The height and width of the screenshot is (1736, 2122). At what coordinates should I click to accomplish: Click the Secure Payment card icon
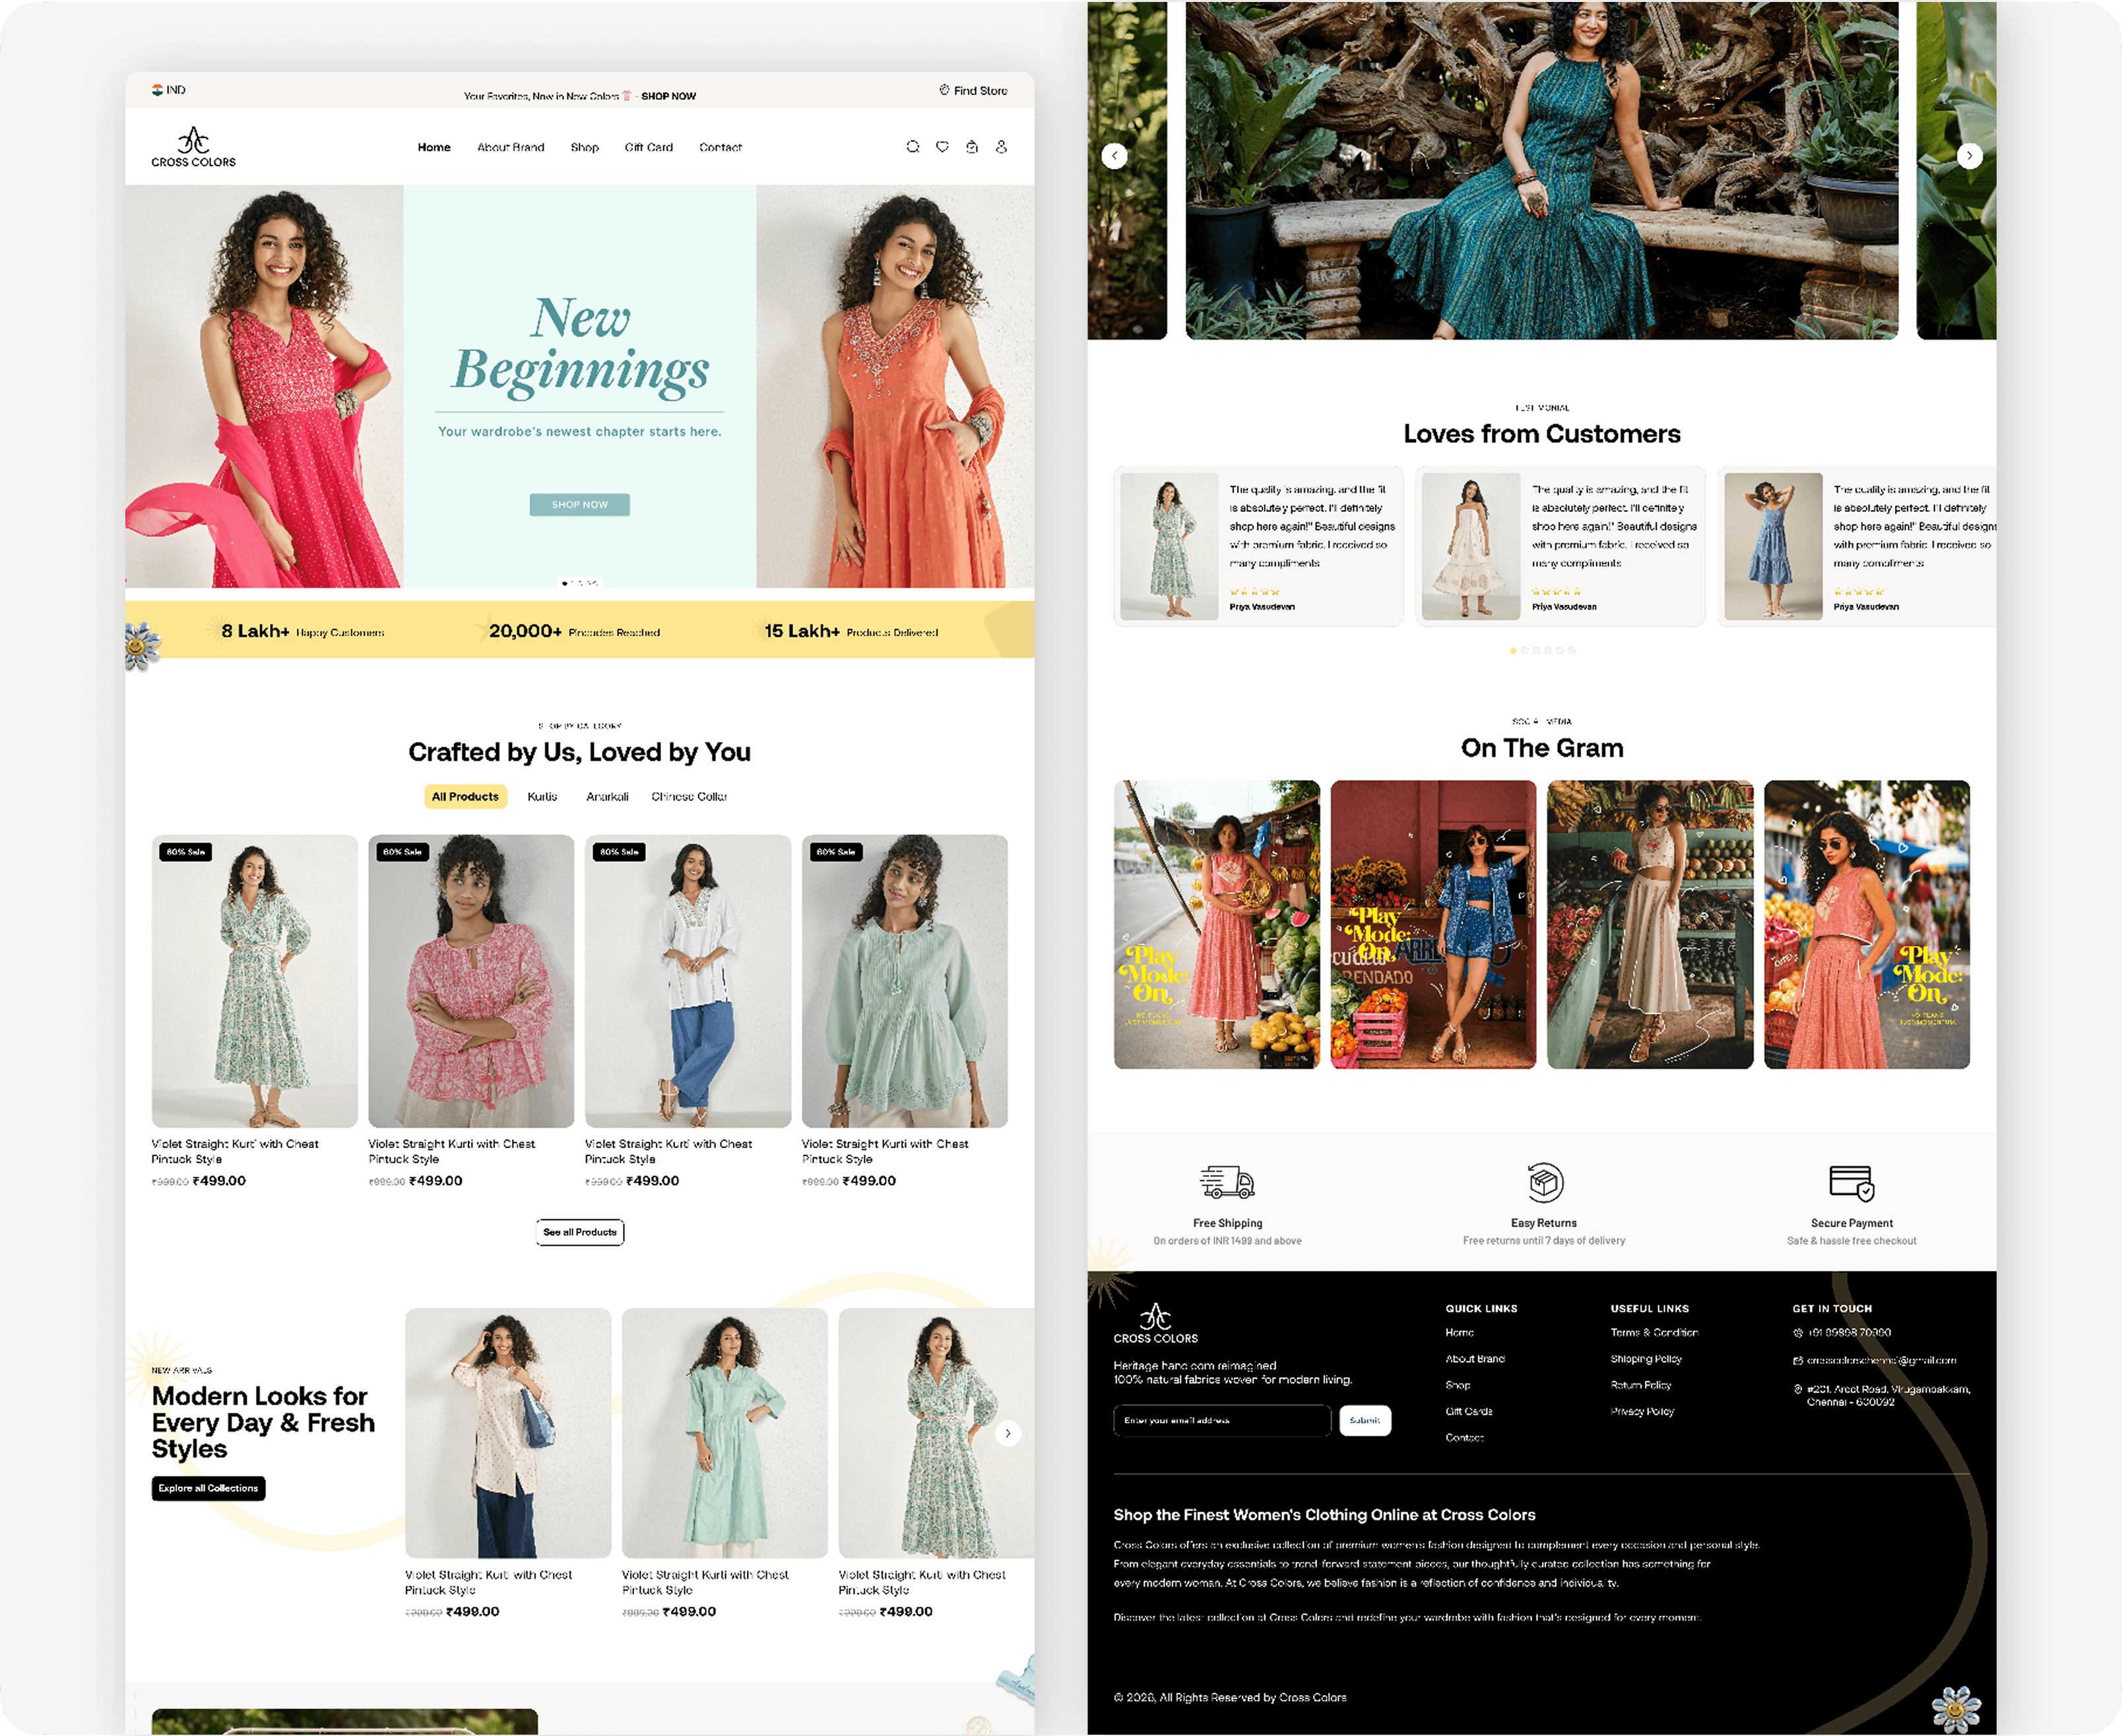[x=1852, y=1183]
